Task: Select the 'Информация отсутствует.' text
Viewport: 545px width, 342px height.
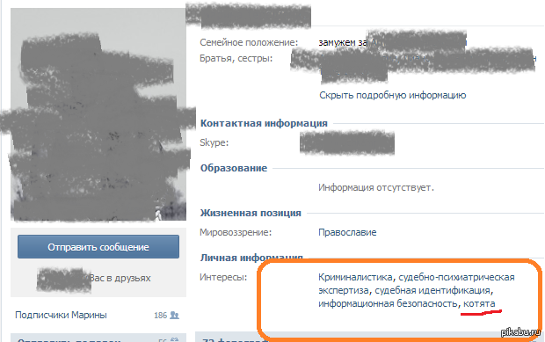Action: (x=376, y=187)
